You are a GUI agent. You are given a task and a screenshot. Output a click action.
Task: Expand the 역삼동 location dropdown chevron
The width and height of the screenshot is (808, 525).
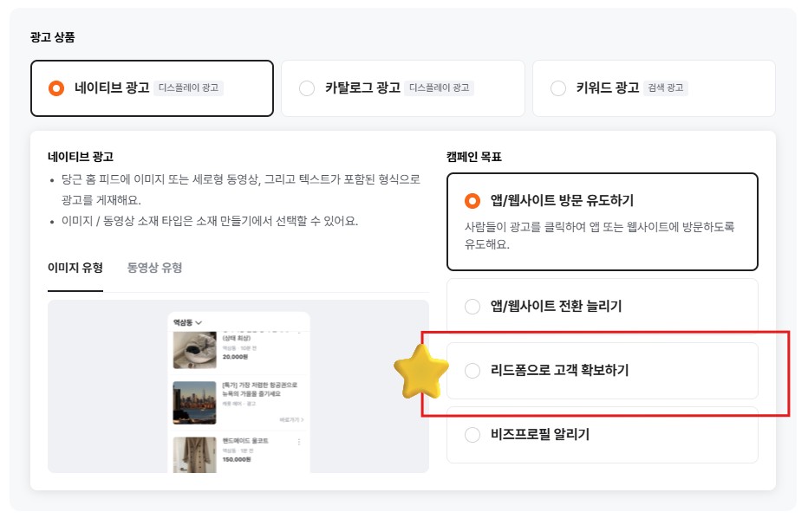[199, 323]
